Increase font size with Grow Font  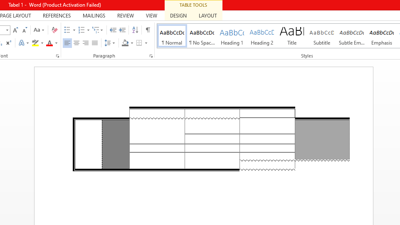tap(15, 30)
